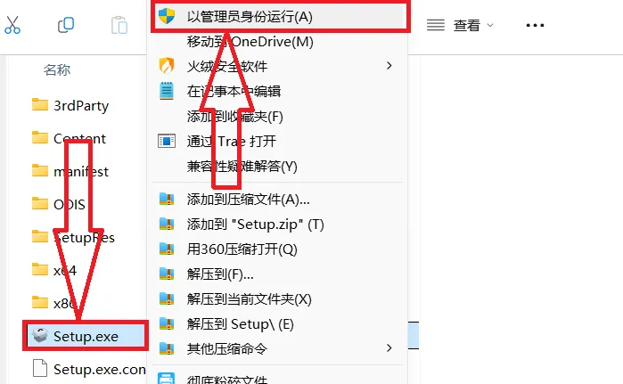This screenshot has width=623, height=384.
Task: Click 用360压缩打开(Q) entry
Action: click(x=242, y=249)
